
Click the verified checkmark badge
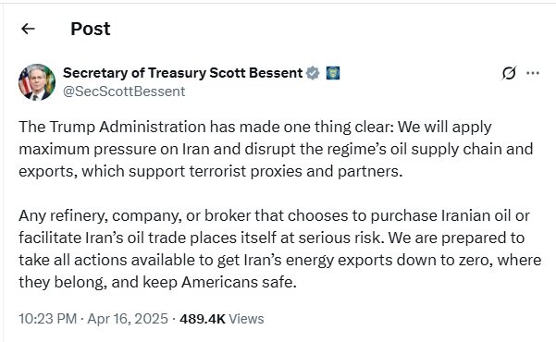[313, 73]
